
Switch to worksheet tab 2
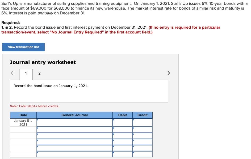tap(39, 74)
